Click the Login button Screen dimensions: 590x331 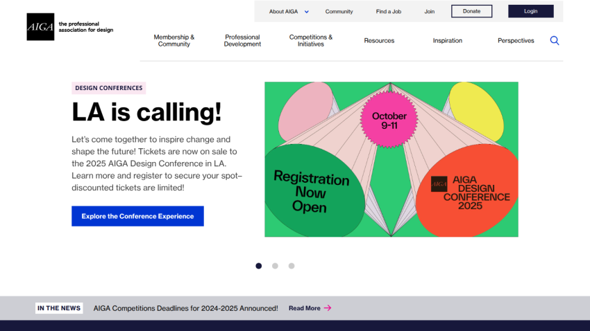pos(530,11)
